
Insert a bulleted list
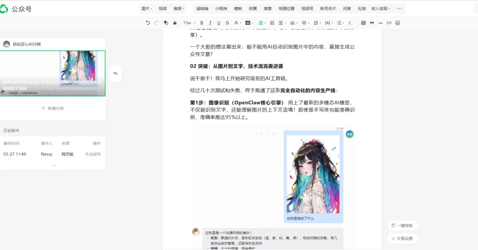[339, 23]
